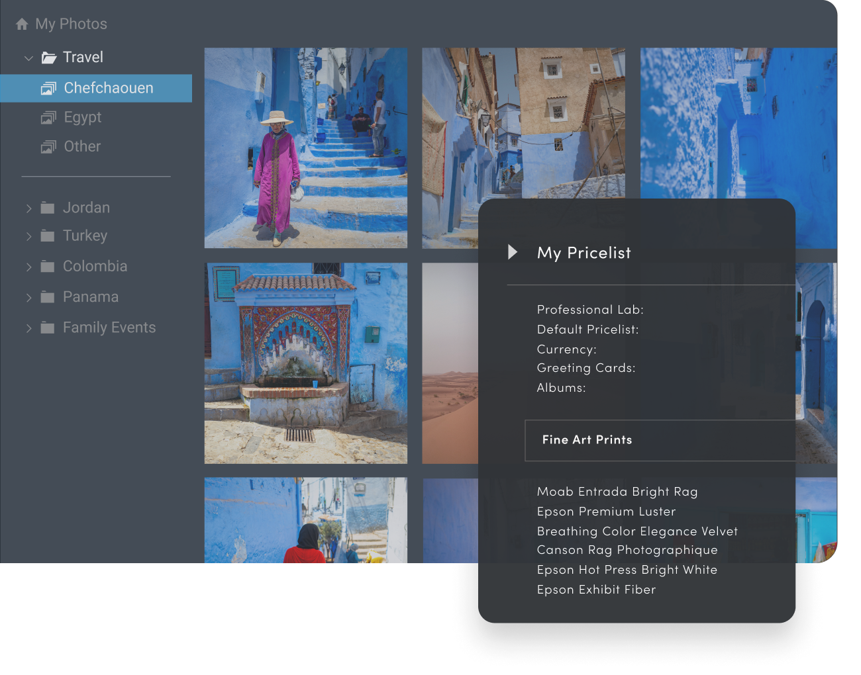Viewport: 861px width, 675px height.
Task: Select the Epson Premium Luster paper option
Action: click(x=606, y=511)
